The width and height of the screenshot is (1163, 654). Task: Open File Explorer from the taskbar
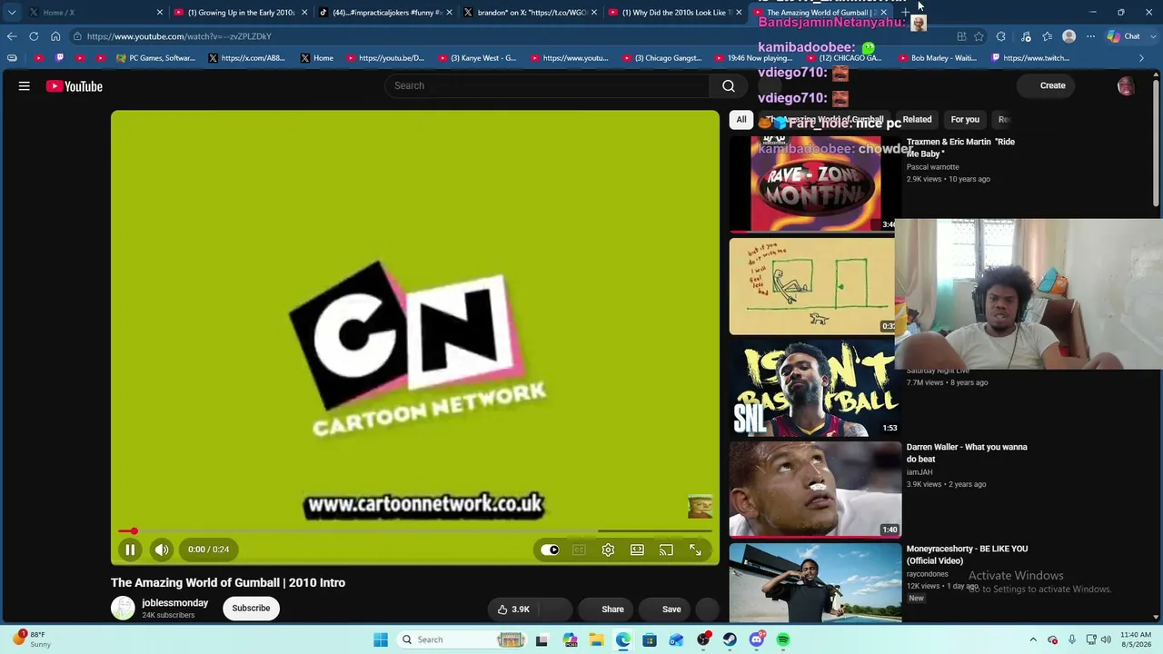[596, 639]
